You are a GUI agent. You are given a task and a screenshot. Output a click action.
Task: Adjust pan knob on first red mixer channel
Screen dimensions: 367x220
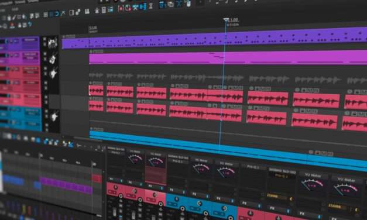pos(115,187)
